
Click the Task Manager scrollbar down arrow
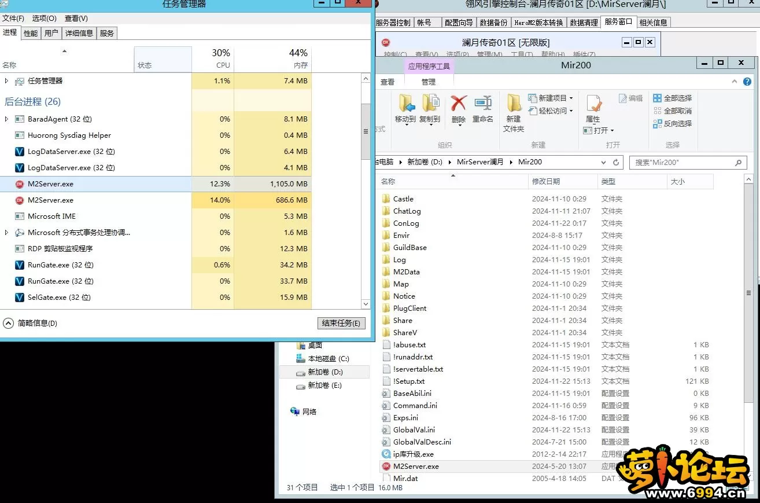coord(366,304)
